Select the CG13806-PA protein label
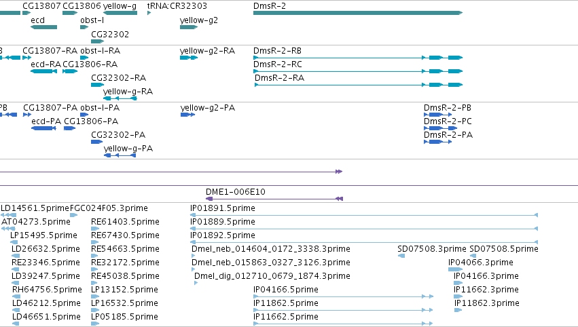The width and height of the screenshot is (578, 327). [x=91, y=121]
